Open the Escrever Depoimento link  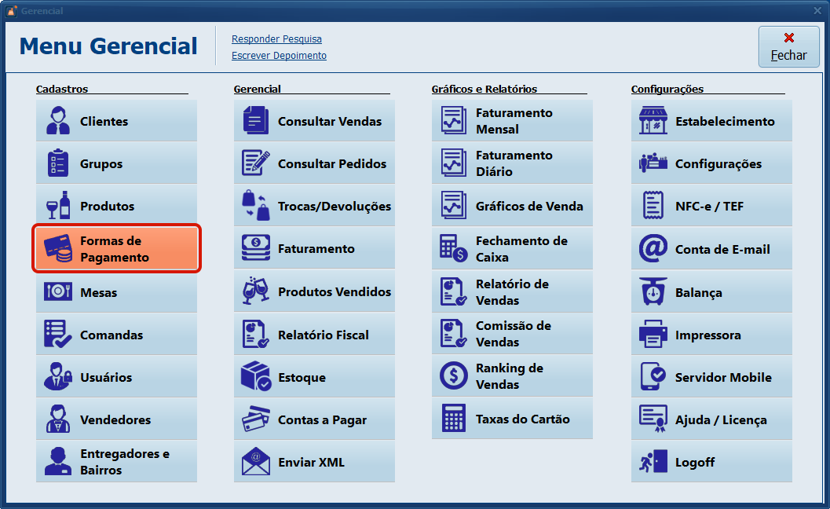tap(279, 56)
